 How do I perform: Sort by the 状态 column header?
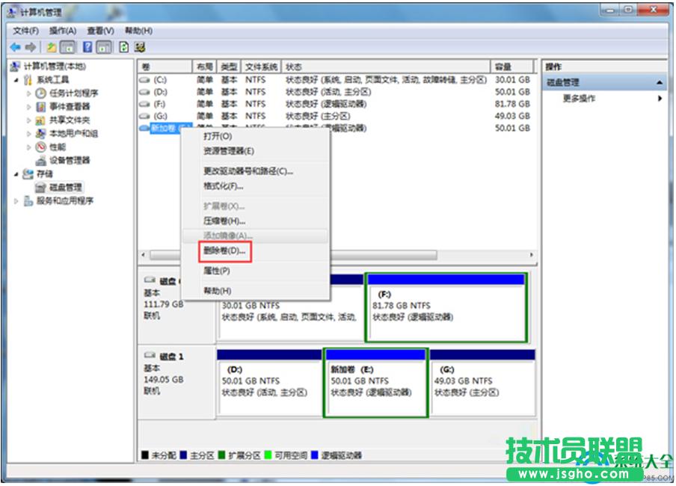coord(386,67)
